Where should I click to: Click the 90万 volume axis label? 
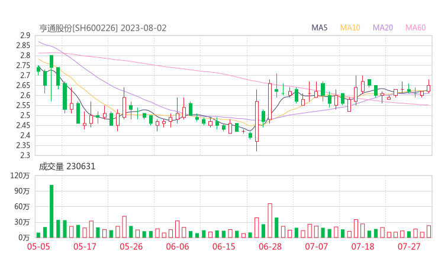coord(22,191)
